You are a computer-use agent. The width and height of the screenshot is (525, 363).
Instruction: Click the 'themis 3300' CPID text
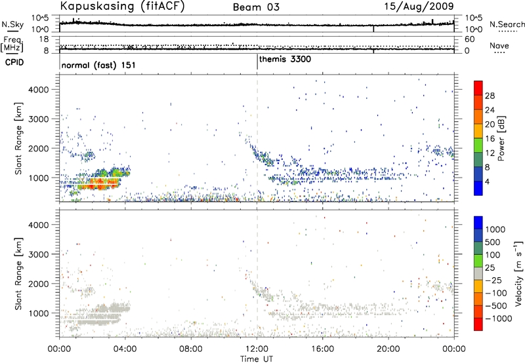click(x=285, y=59)
